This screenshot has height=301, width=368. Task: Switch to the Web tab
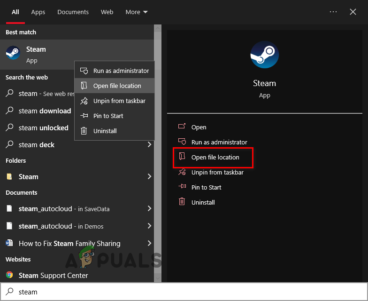(x=107, y=12)
